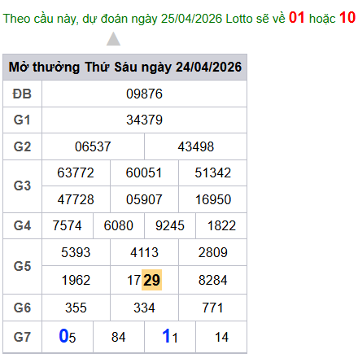Select G3 number 05907

point(144,199)
